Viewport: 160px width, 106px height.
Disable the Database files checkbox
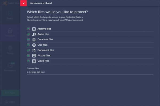pyautogui.click(x=28, y=39)
